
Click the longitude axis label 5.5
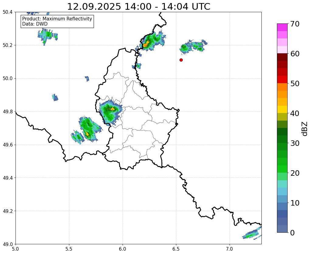[69, 249]
